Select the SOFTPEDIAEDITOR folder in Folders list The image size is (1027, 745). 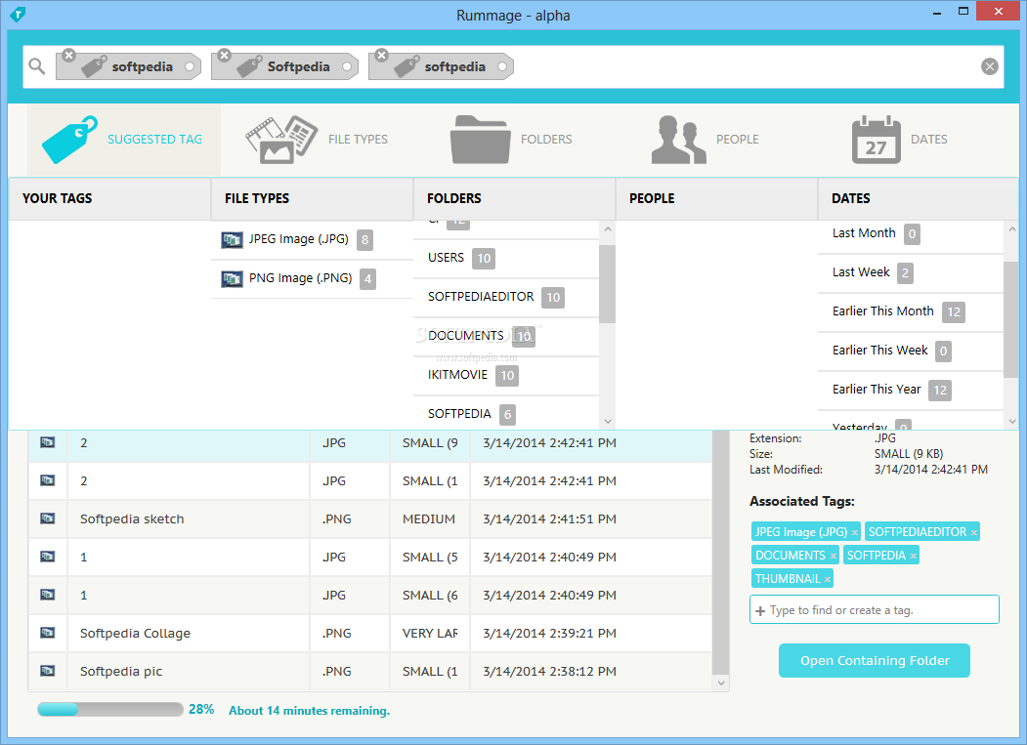point(505,297)
